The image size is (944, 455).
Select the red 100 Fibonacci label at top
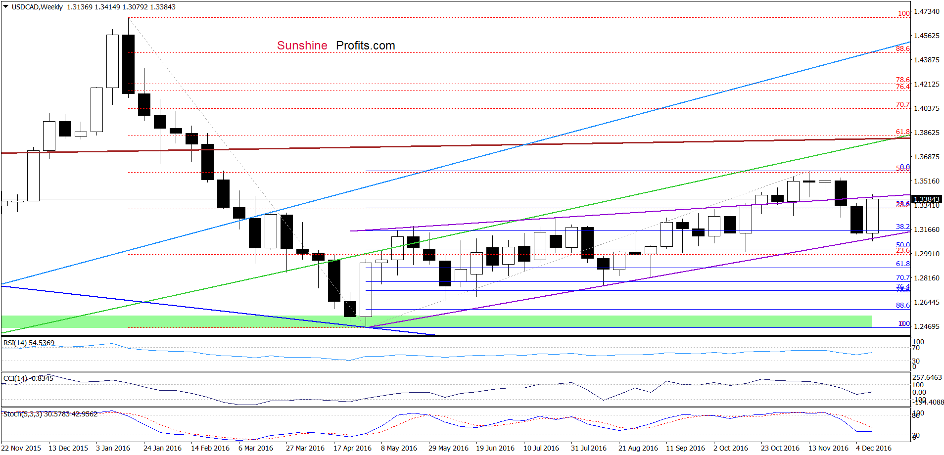coord(904,13)
